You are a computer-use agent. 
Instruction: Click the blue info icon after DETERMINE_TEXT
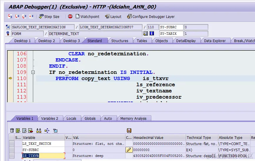click(x=152, y=33)
